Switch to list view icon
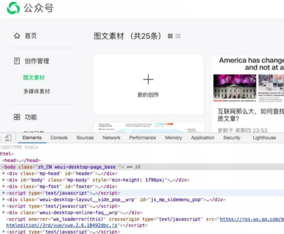Image resolution: width=284 pixels, height=234 pixels. click(178, 36)
